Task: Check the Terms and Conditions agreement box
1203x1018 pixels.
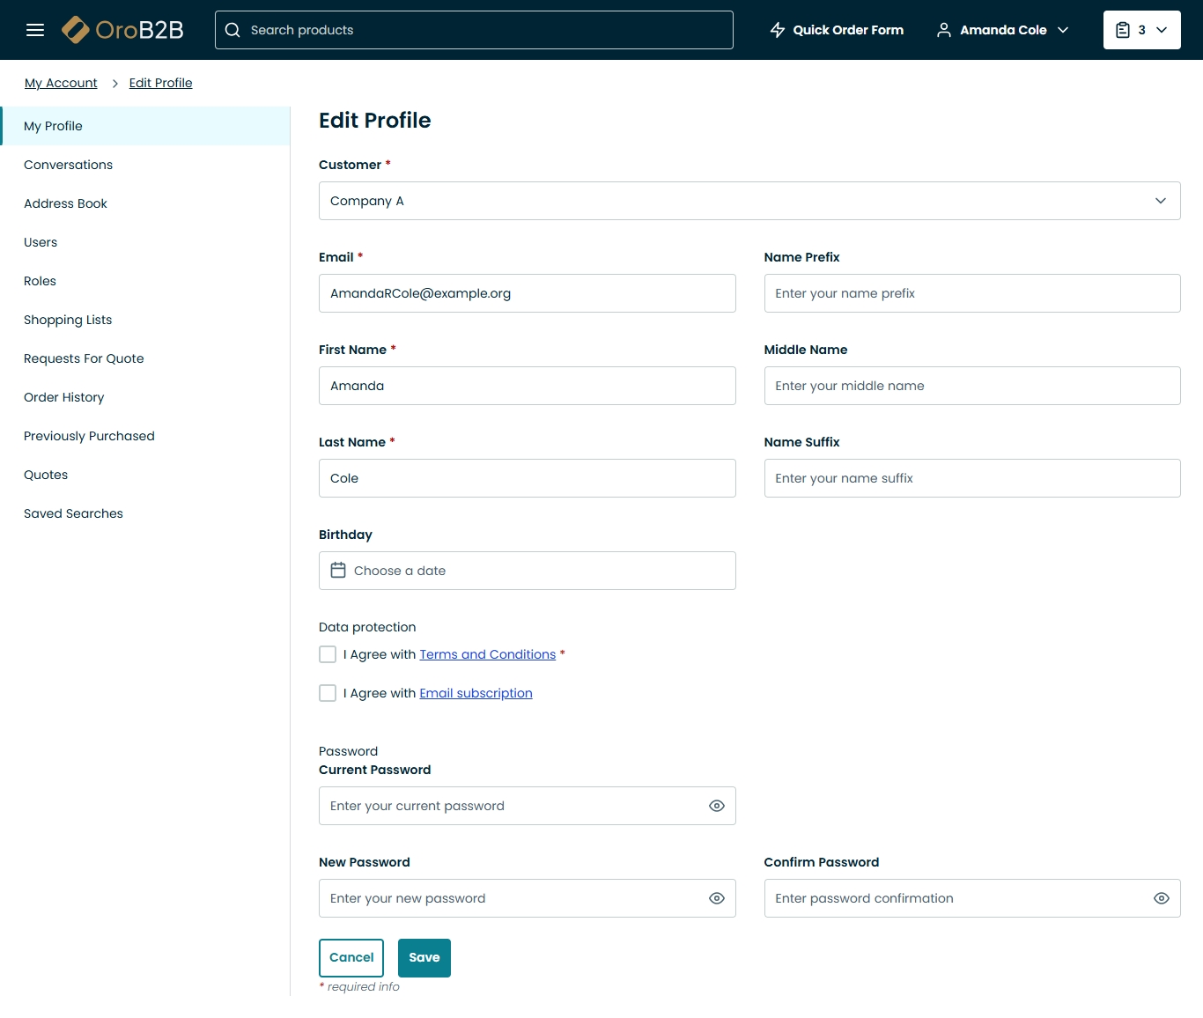Action: 328,654
